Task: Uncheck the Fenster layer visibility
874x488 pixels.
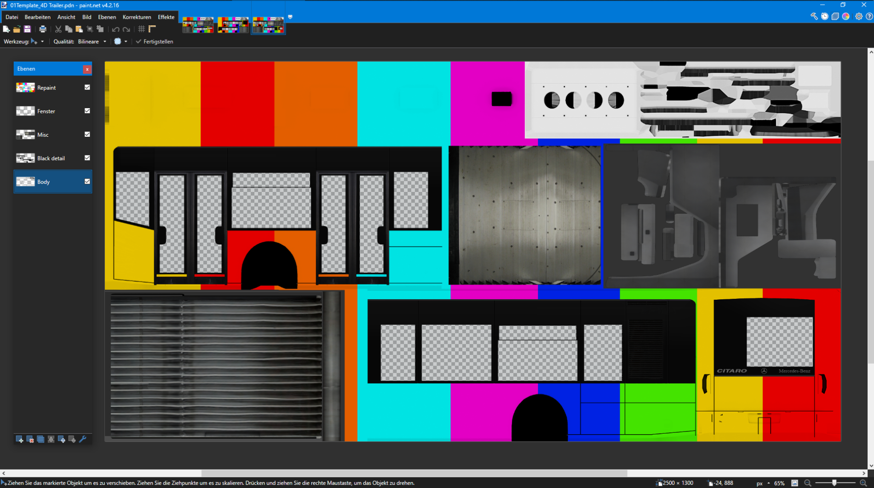Action: coord(87,111)
